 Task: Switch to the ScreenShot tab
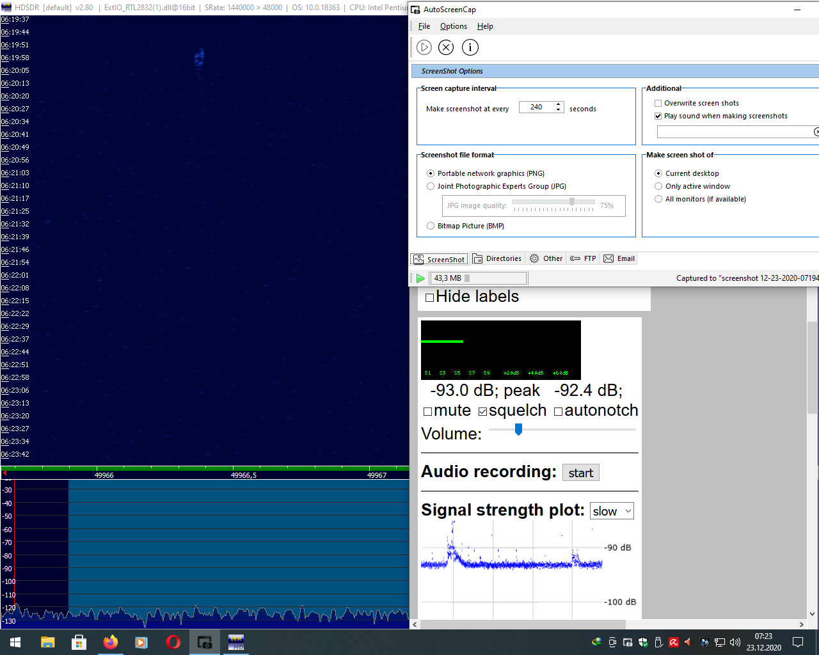[440, 259]
